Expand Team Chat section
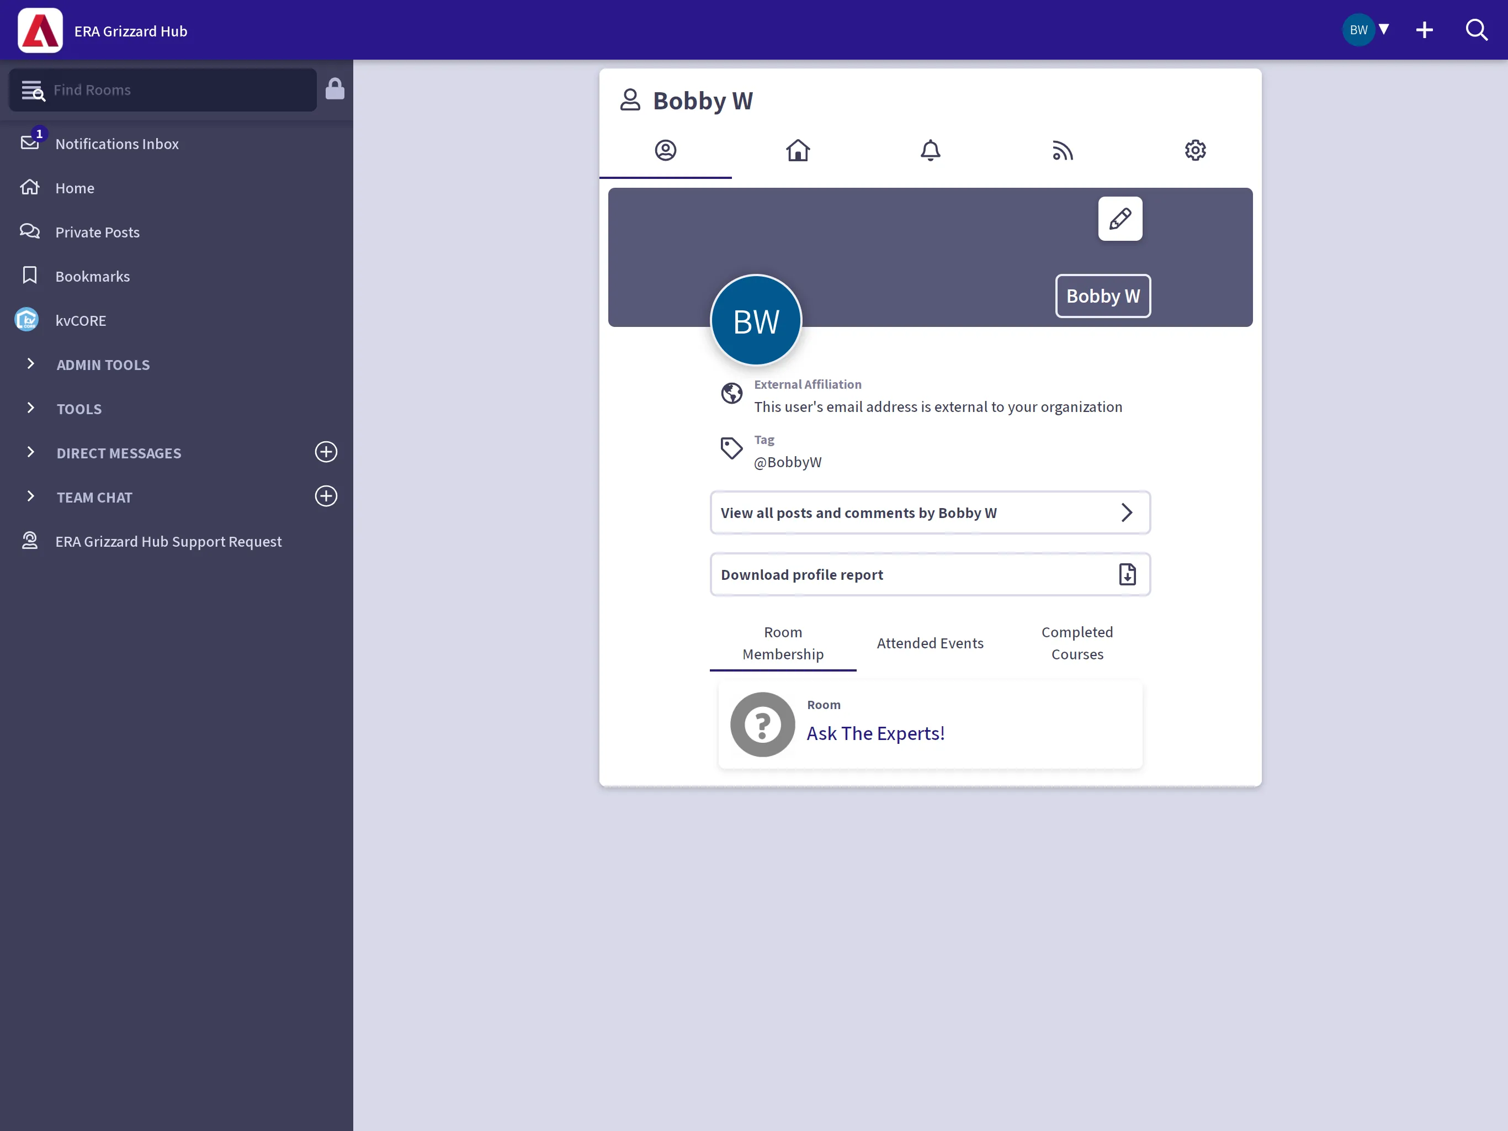Screen dimensions: 1508x1131 [30, 496]
